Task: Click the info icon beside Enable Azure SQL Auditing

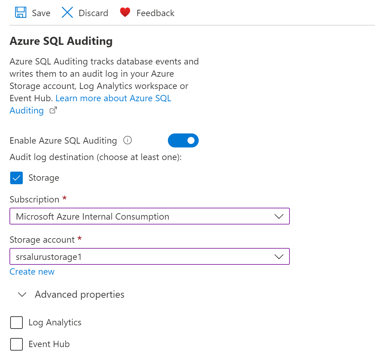Action: click(128, 140)
